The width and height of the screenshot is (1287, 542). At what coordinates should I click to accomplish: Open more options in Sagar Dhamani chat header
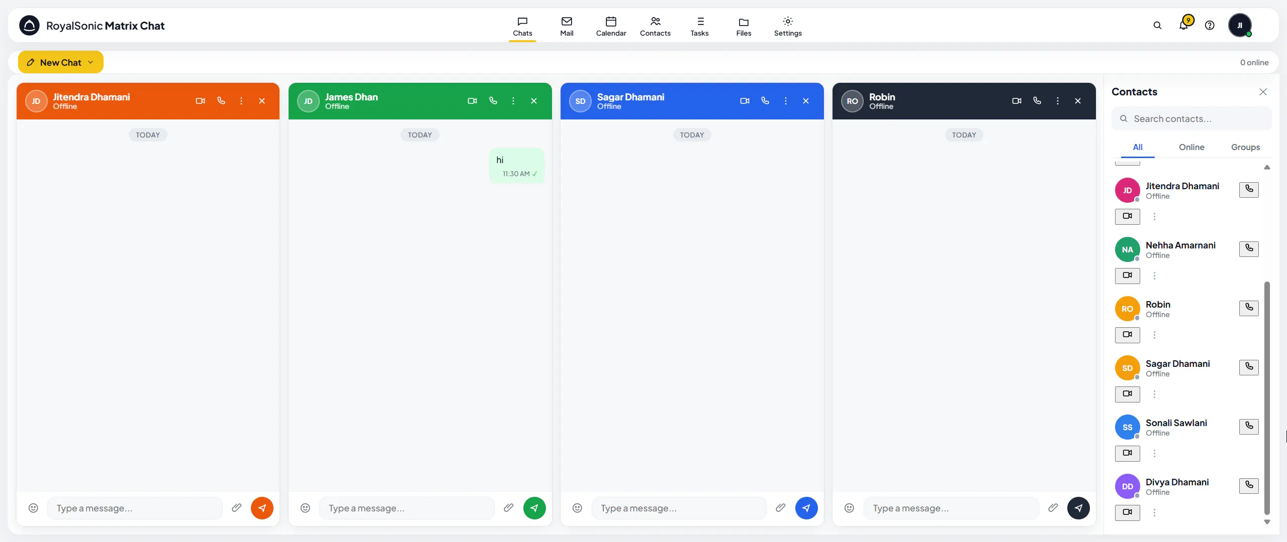785,101
